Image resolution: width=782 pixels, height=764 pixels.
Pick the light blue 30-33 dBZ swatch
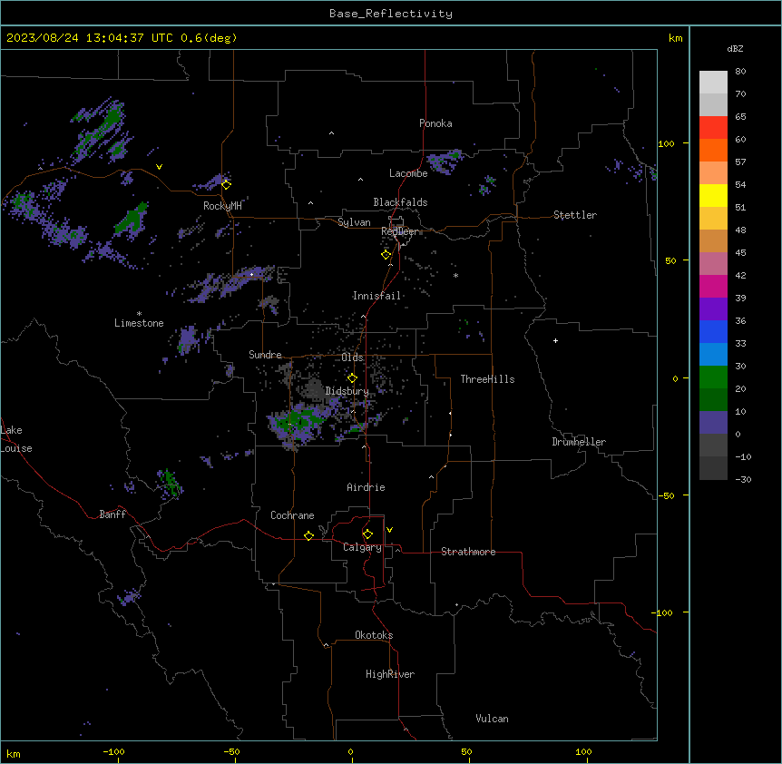coord(713,354)
